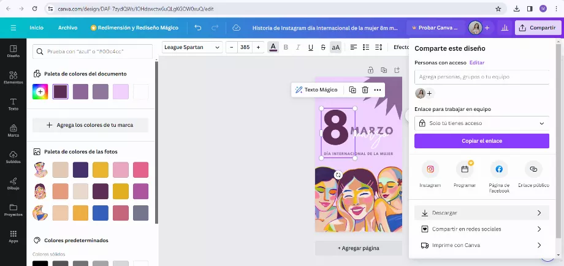
Task: Delete the selected element with trash icon
Action: pyautogui.click(x=365, y=90)
